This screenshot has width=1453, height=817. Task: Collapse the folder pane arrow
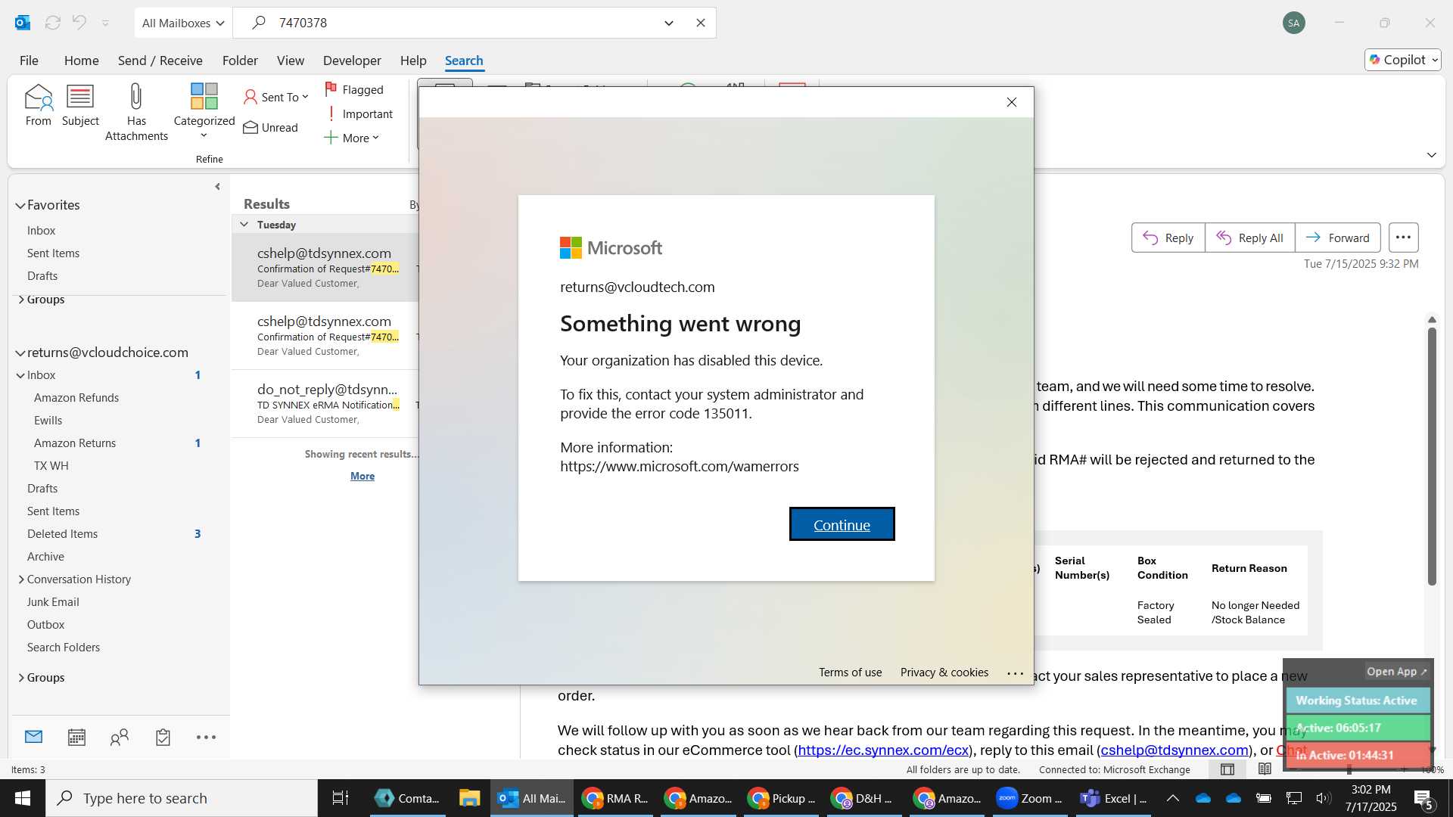pos(217,186)
